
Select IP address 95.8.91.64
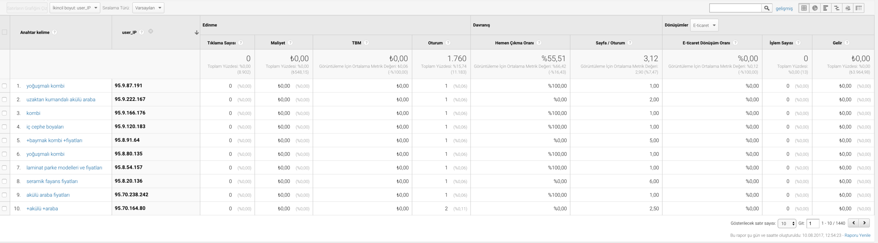(127, 140)
